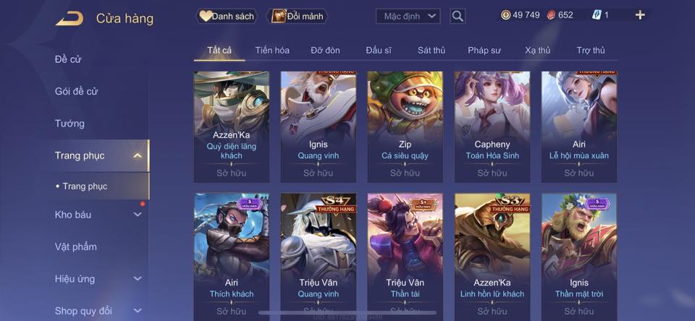Tap the gold coin currency icon

pos(505,15)
